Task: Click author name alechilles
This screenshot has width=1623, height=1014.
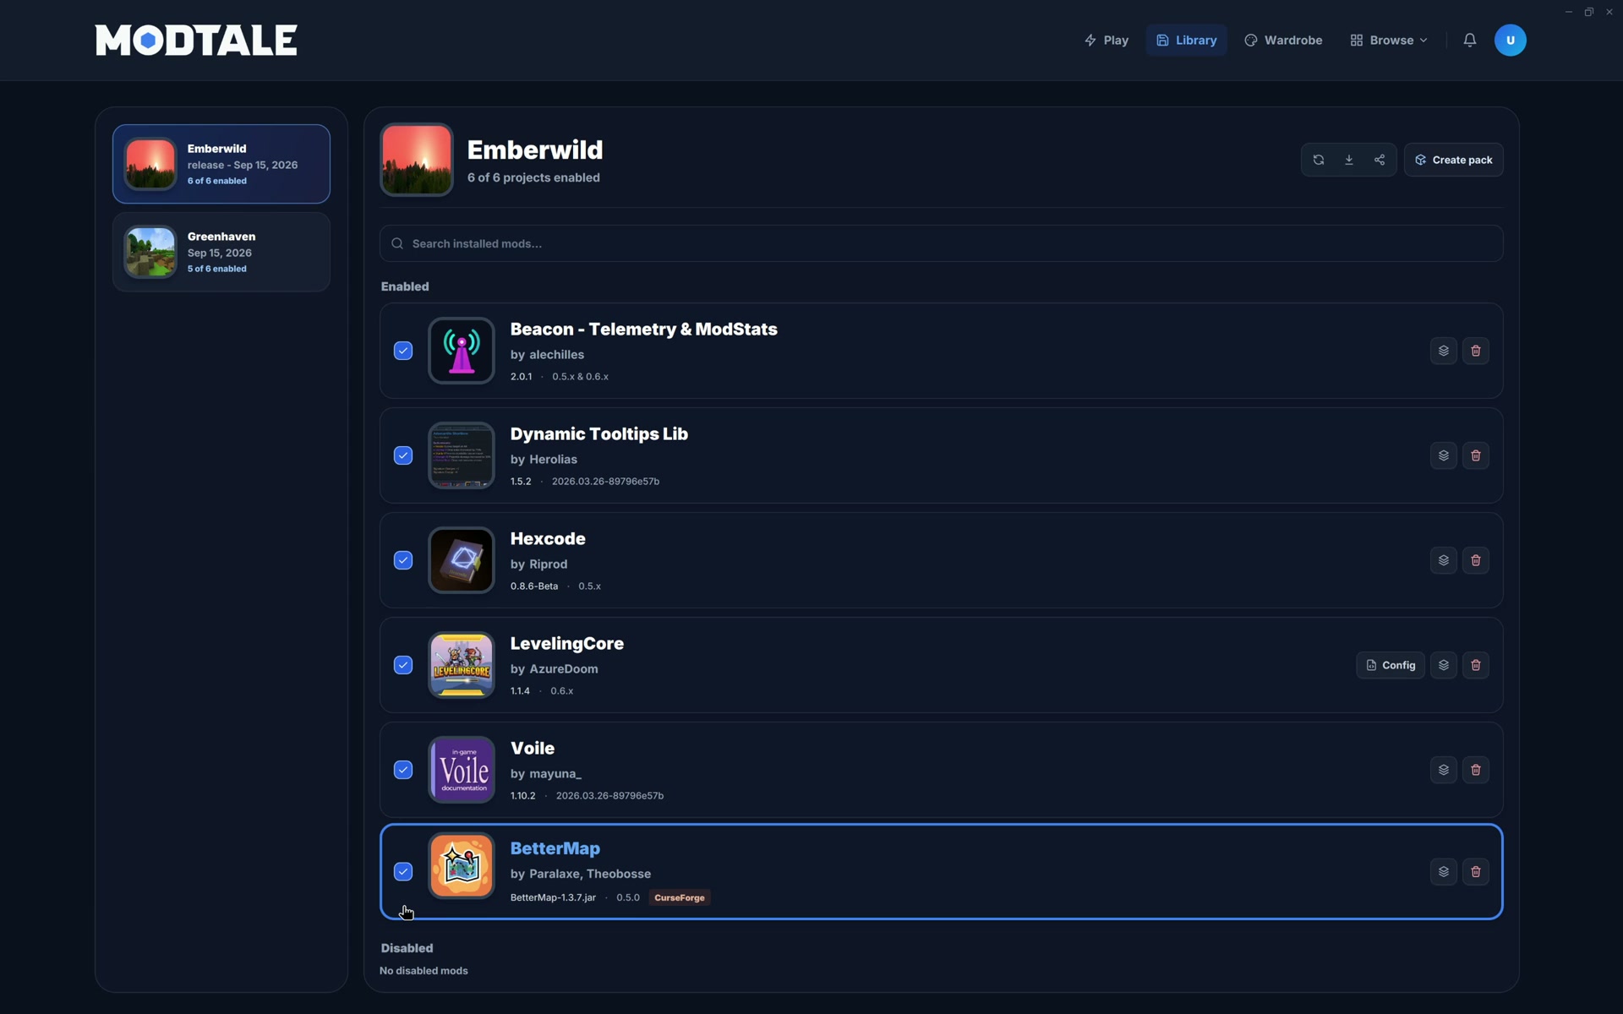Action: click(x=556, y=355)
